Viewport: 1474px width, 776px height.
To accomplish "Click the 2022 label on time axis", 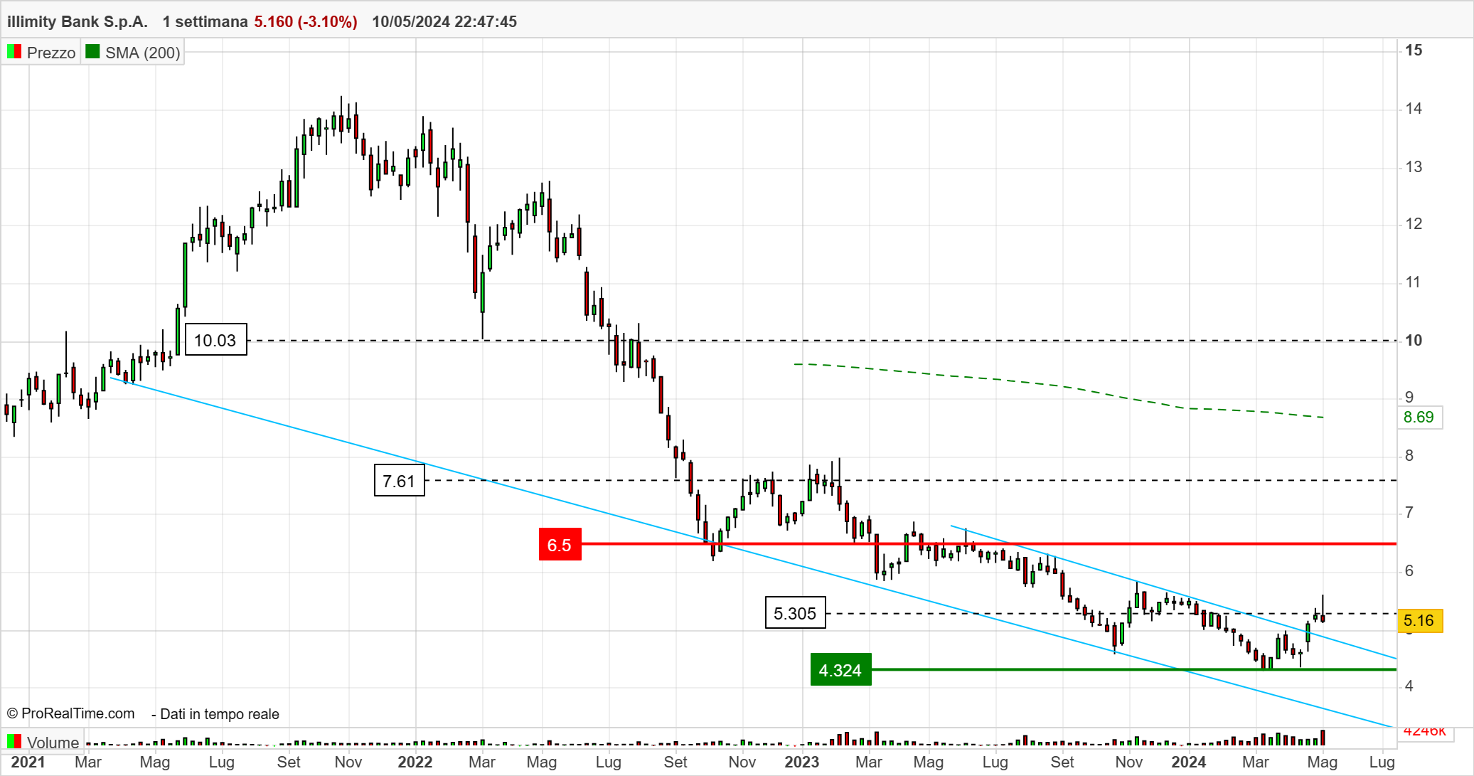I will 415,762.
